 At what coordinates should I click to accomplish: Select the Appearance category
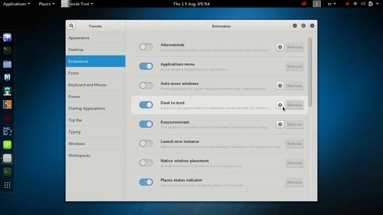point(96,38)
